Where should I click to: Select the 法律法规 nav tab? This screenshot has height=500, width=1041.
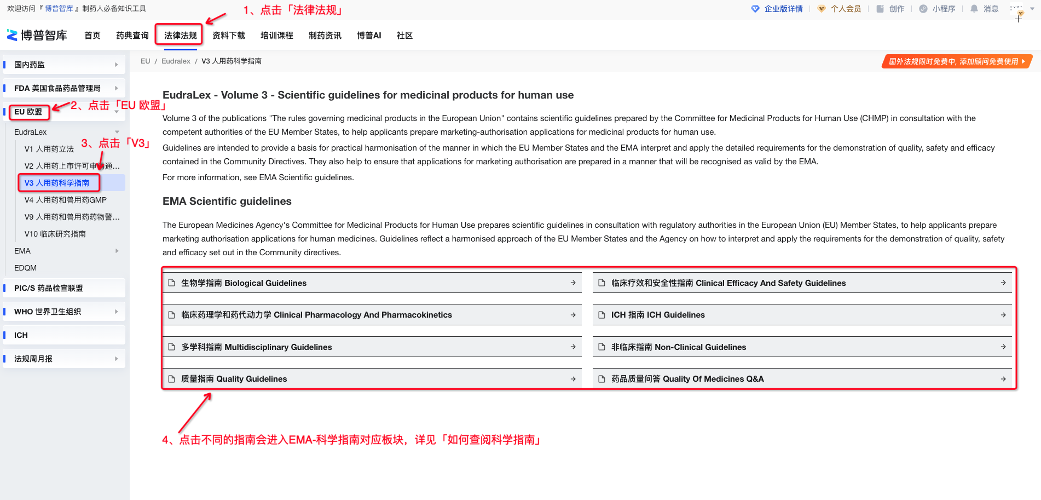pyautogui.click(x=181, y=36)
